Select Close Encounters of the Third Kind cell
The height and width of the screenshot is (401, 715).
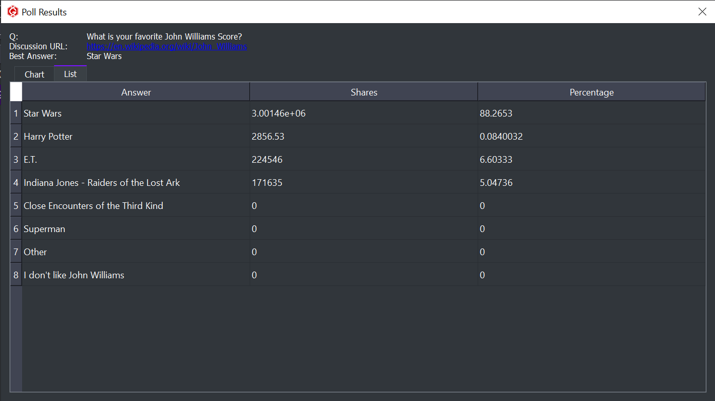pos(136,205)
